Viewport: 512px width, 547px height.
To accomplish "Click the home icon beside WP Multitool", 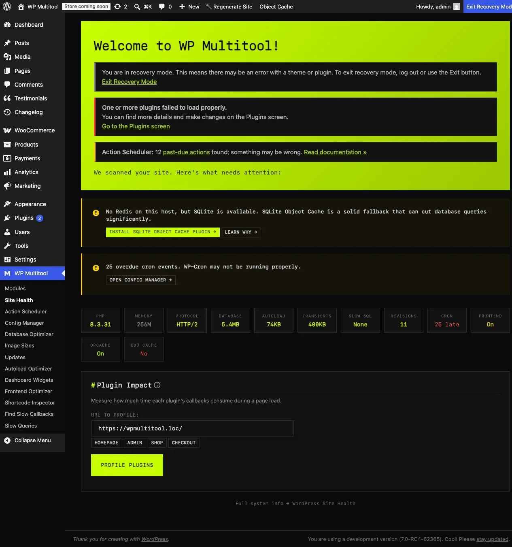I will tap(21, 6).
